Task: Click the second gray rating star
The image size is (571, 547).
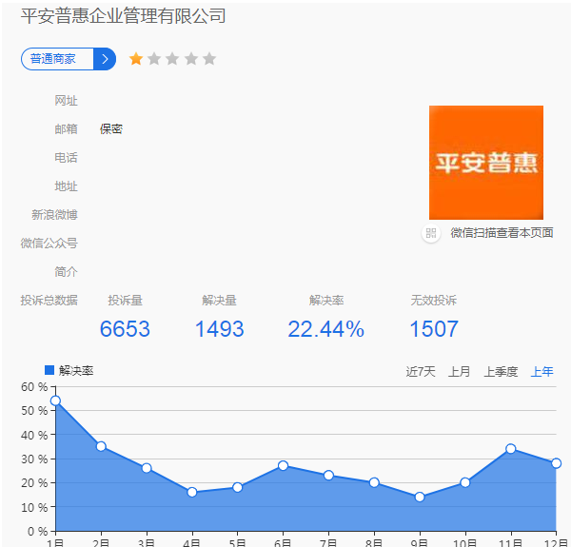Action: point(154,59)
